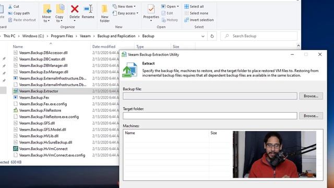Click the History ribbon command
The width and height of the screenshot is (334, 188).
click(170, 20)
